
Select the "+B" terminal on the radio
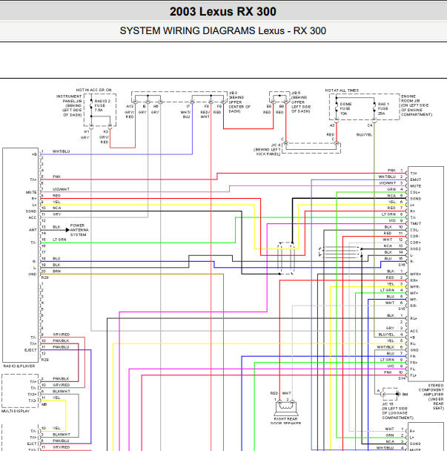(34, 154)
